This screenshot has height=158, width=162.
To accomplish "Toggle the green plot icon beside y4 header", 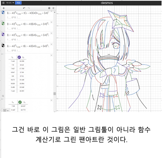I will (20, 102).
